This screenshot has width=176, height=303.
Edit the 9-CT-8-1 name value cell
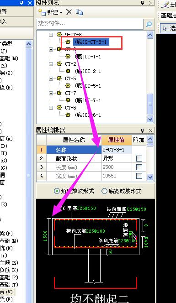click(117, 150)
